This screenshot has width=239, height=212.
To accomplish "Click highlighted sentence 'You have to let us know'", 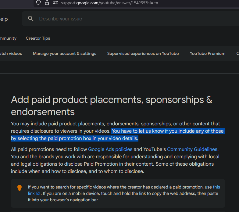I will pyautogui.click(x=118, y=135).
